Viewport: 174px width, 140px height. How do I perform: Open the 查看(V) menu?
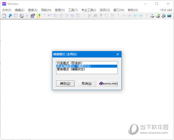click(x=60, y=10)
